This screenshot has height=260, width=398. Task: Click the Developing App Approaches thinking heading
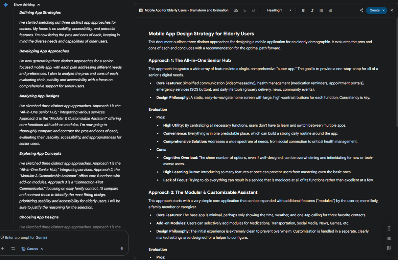44,51
